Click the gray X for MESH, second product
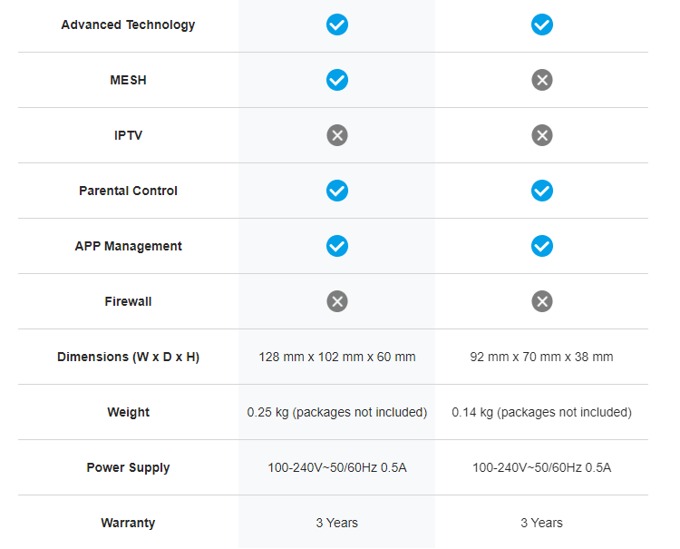 coord(541,80)
